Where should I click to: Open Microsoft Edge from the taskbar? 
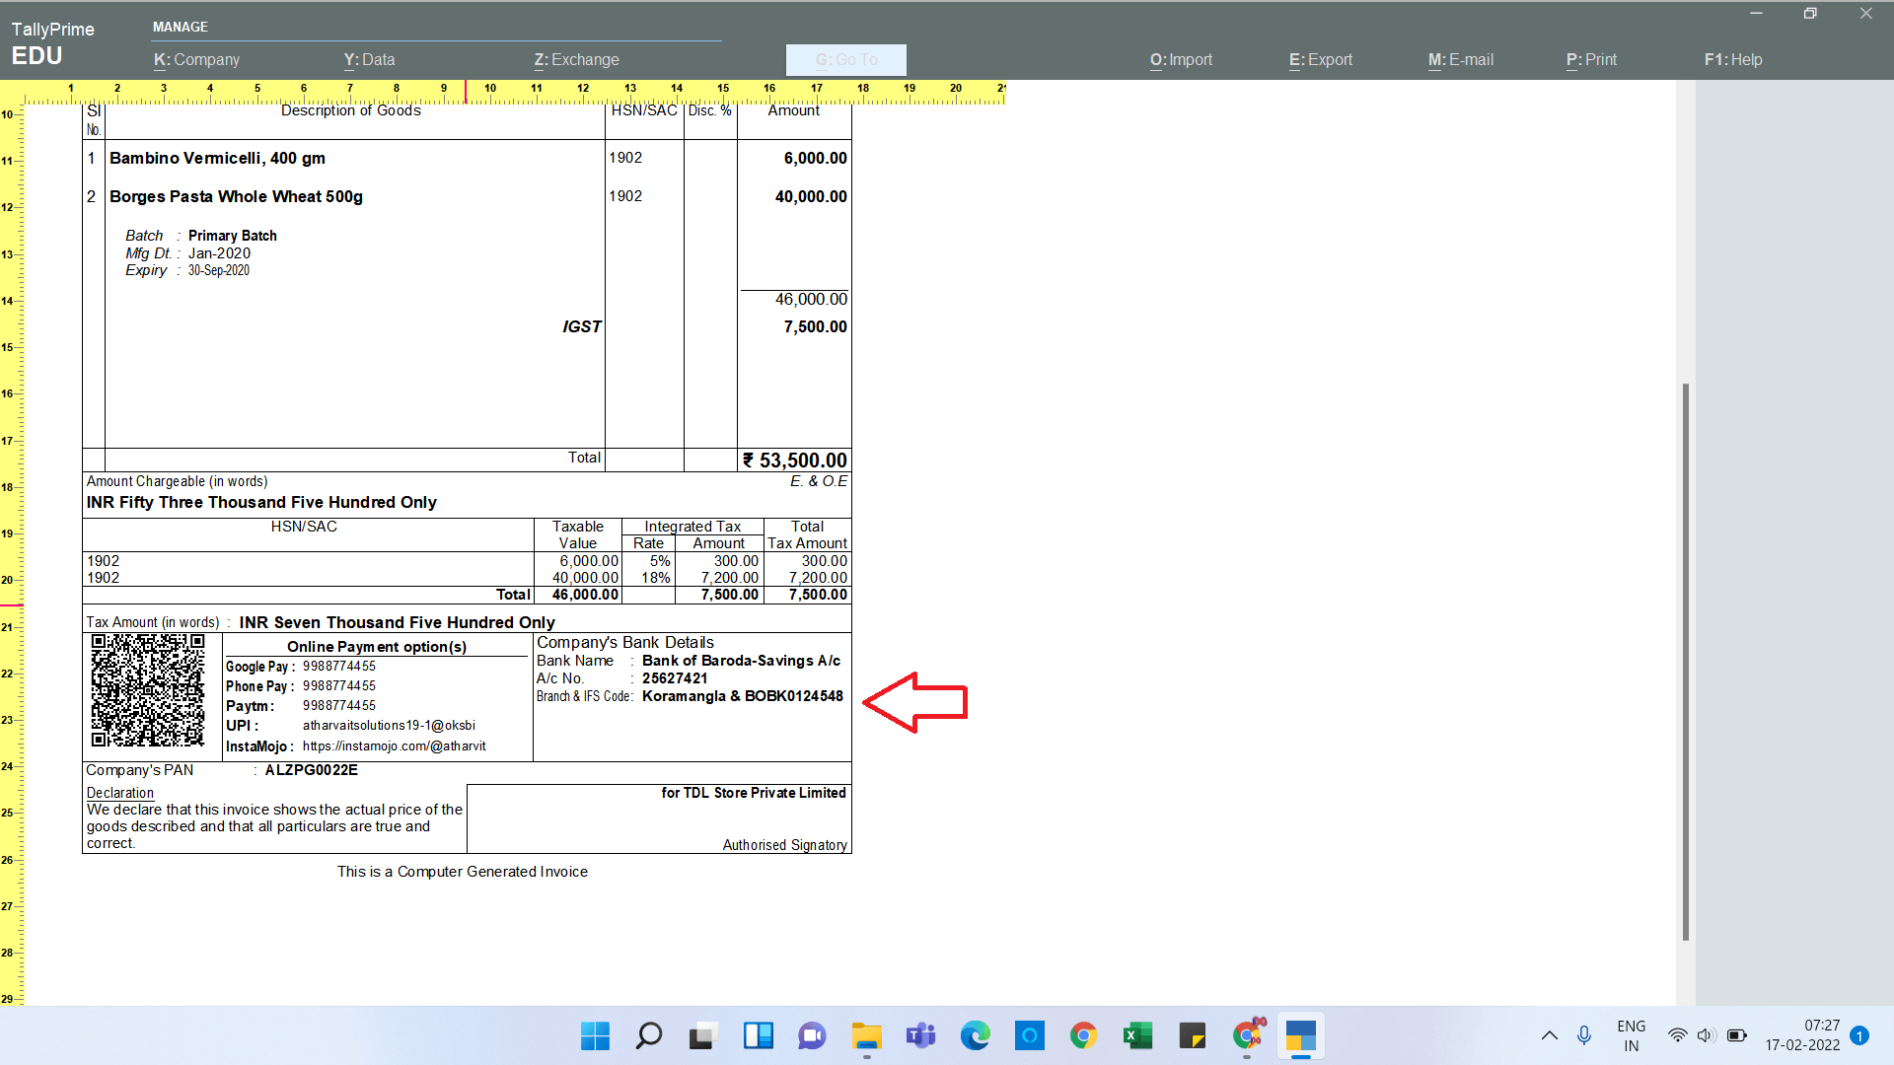point(975,1036)
